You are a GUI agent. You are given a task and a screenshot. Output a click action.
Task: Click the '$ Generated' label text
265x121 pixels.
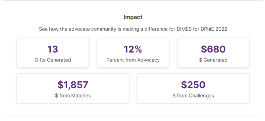coord(213,60)
